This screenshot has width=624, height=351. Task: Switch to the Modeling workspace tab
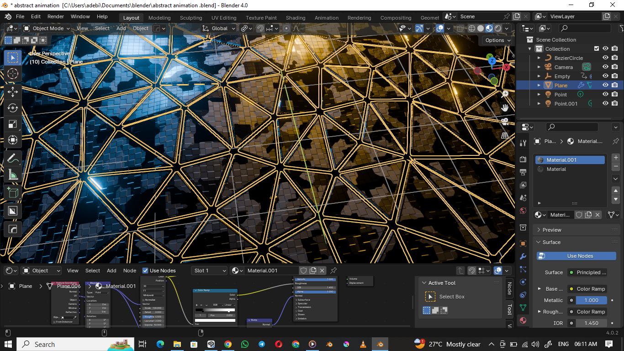(x=159, y=18)
